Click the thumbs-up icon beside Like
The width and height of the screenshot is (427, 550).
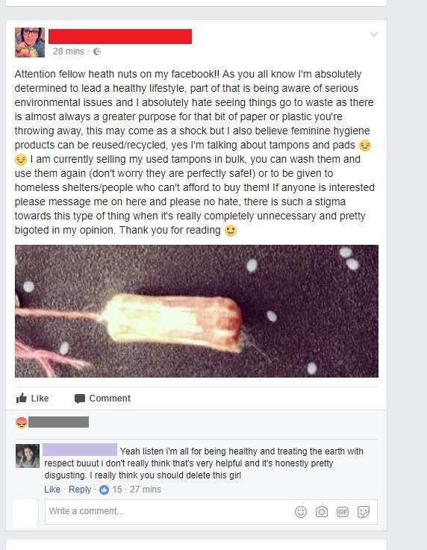click(22, 398)
